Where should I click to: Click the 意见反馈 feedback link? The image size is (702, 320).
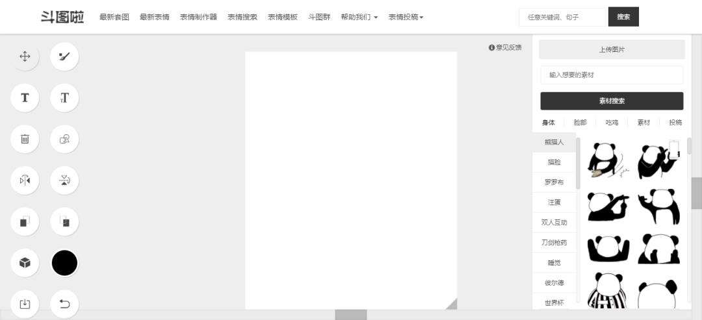(x=506, y=47)
